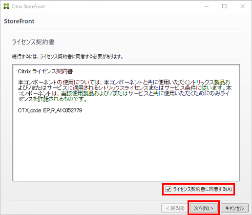Maximize the Citrix StoreFront installer window
Viewport: 252px width, 215px height.
(x=224, y=6)
